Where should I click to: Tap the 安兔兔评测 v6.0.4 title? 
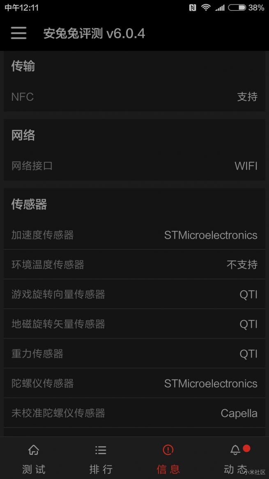94,33
